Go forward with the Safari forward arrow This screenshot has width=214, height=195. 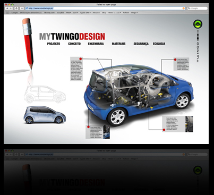click(x=11, y=9)
